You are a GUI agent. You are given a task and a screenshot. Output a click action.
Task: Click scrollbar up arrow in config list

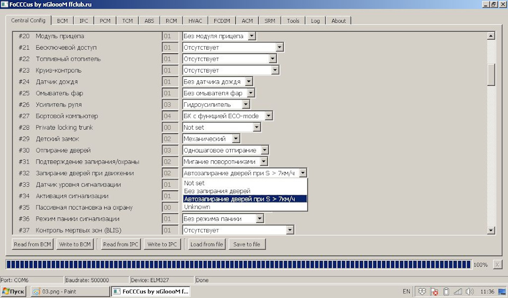click(x=491, y=36)
